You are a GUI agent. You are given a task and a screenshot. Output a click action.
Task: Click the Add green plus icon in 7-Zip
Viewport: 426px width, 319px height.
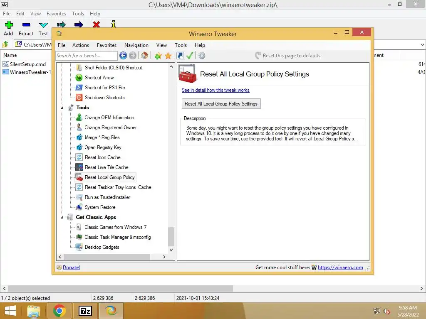click(9, 25)
